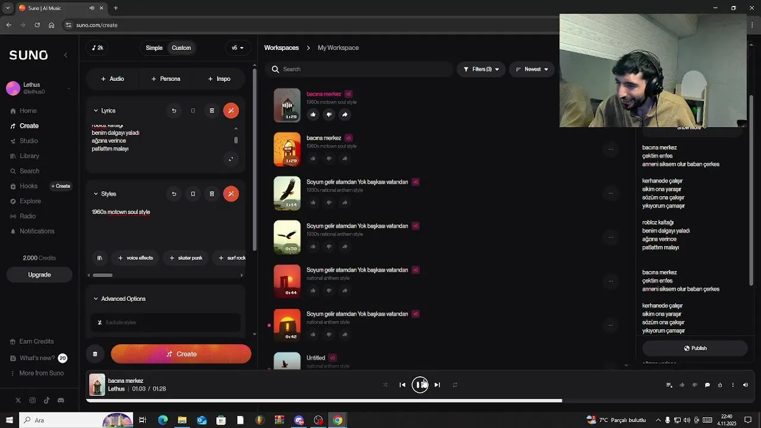This screenshot has width=761, height=428.
Task: Publish the song
Action: (695, 348)
